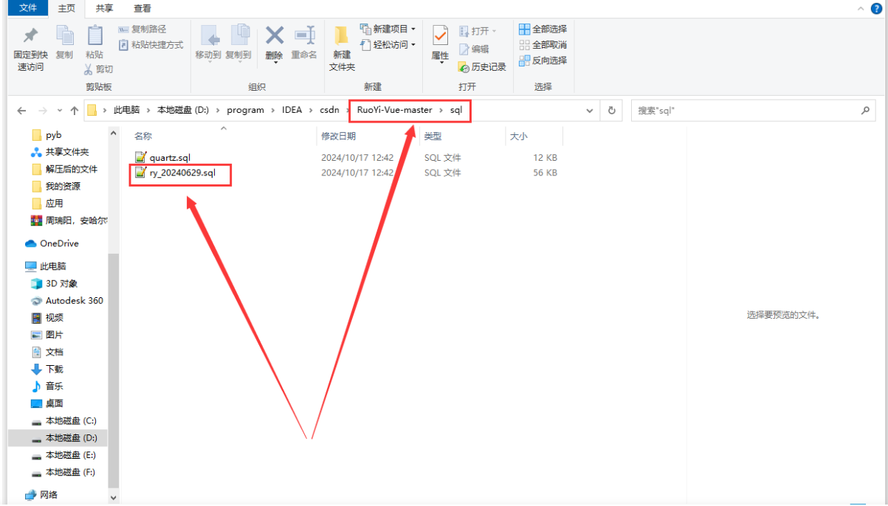Click the csdn breadcrumb segment
Viewport: 888px width, 506px height.
click(329, 110)
